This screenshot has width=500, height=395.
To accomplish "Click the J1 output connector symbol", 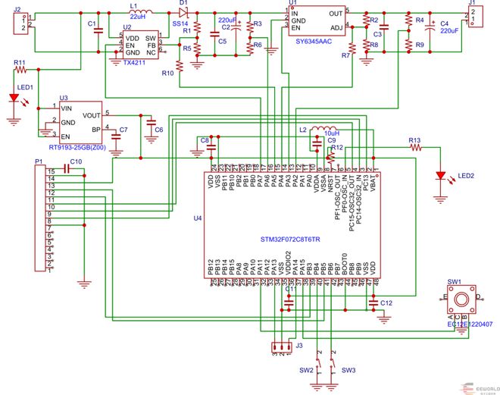I will point(476,17).
